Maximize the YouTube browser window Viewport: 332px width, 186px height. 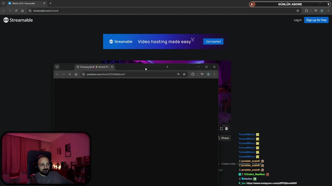point(206,67)
